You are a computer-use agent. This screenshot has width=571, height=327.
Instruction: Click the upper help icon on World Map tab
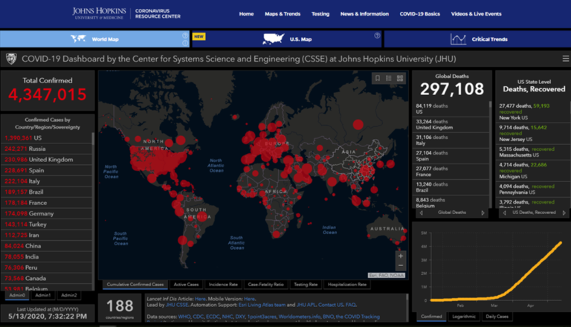tap(185, 36)
